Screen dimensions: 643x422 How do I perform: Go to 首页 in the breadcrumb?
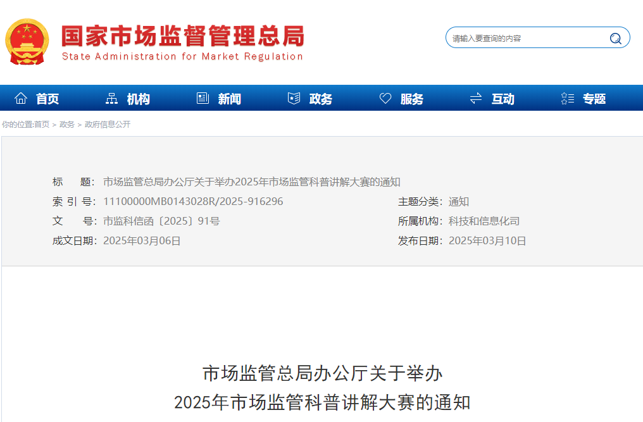[x=41, y=124]
